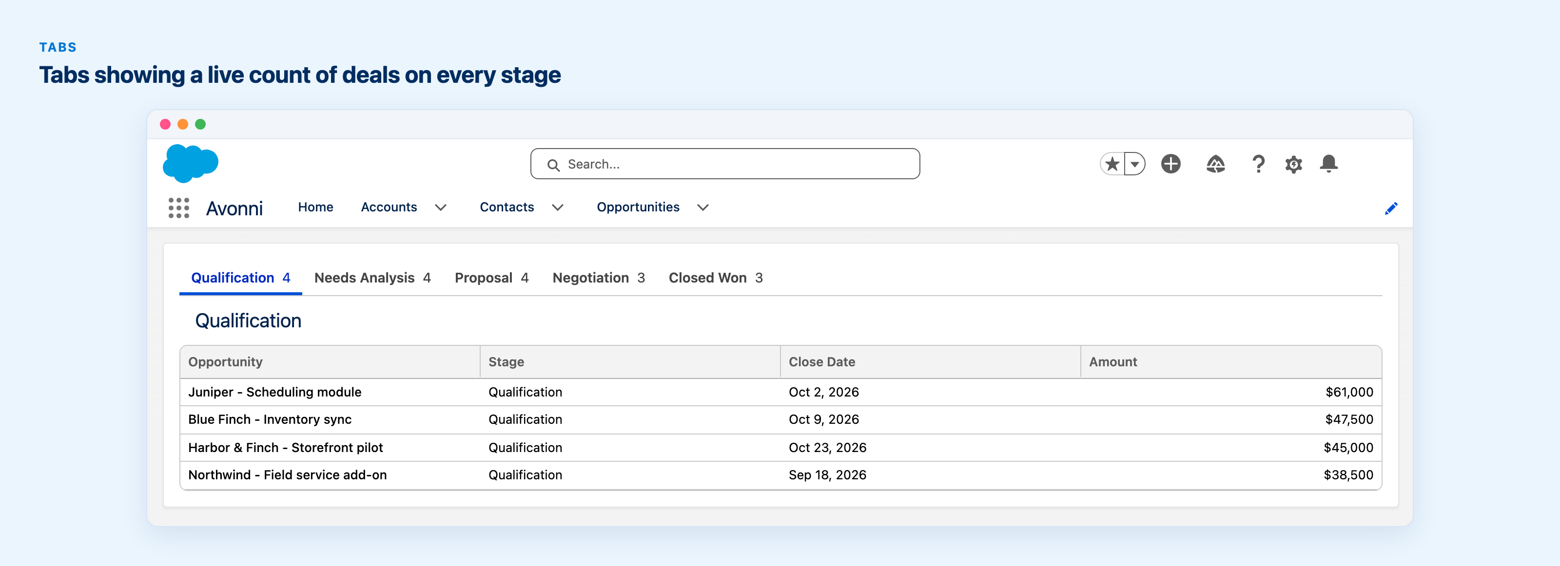
Task: Click the Stage column header
Action: tap(630, 362)
